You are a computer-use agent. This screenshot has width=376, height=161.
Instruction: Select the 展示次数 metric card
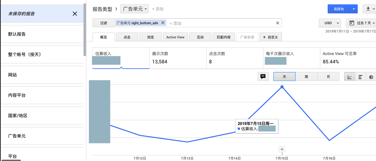[178, 58]
